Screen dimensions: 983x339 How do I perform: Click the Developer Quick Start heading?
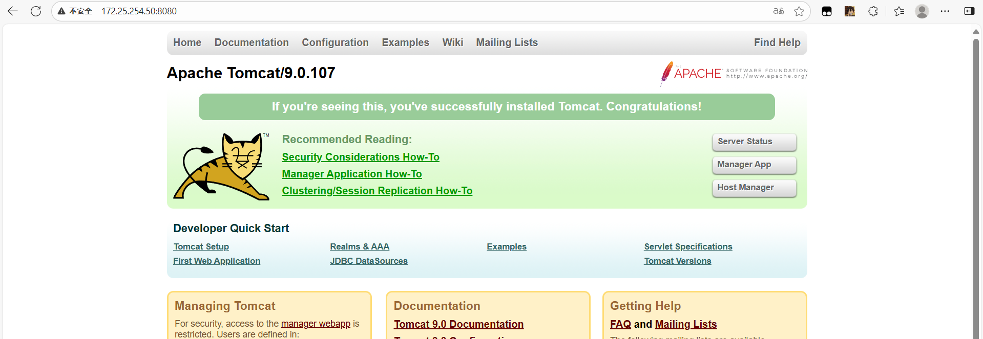click(231, 229)
